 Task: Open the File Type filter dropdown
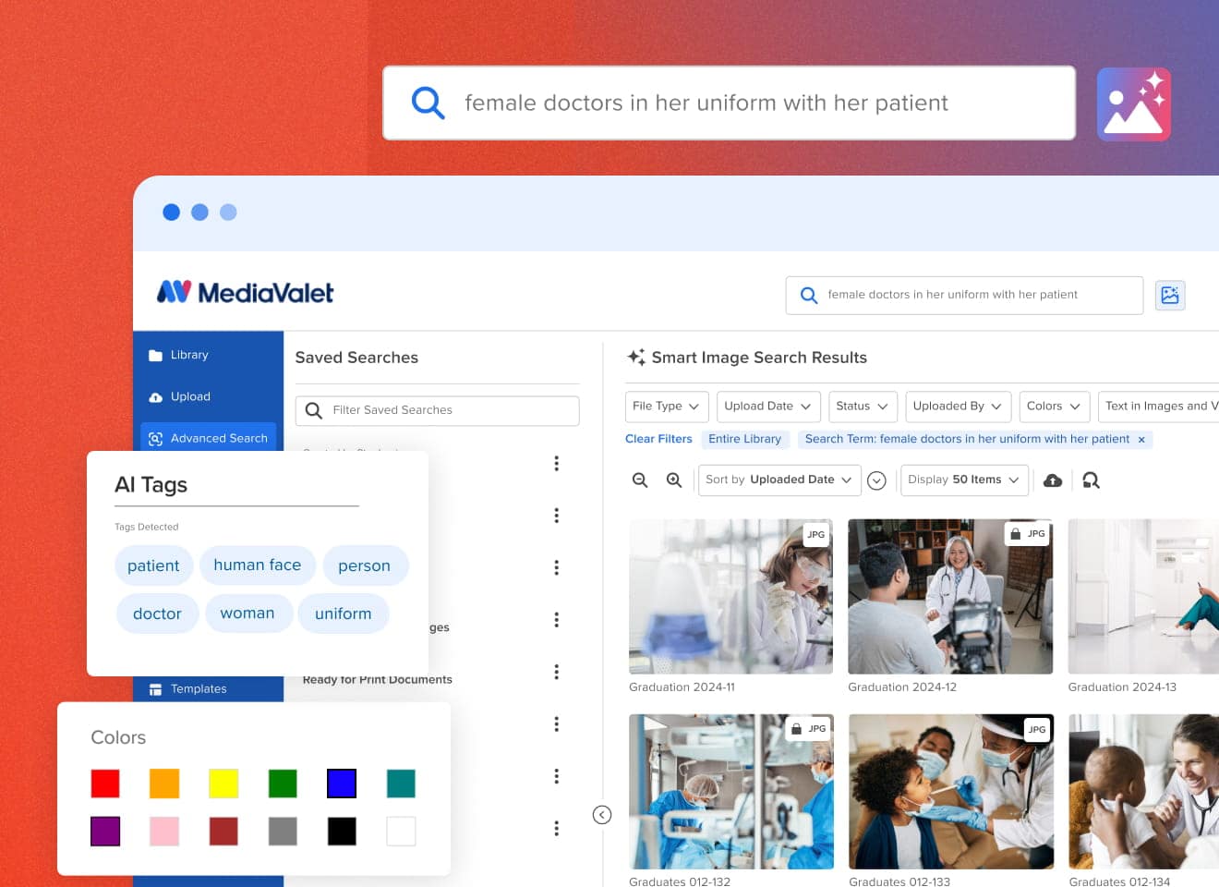tap(666, 406)
